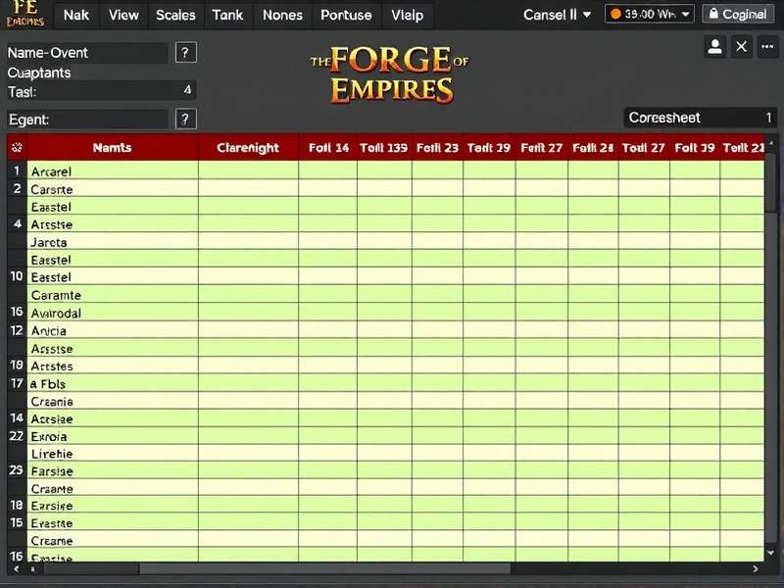Click the lock icon on Coginal button

coord(714,14)
